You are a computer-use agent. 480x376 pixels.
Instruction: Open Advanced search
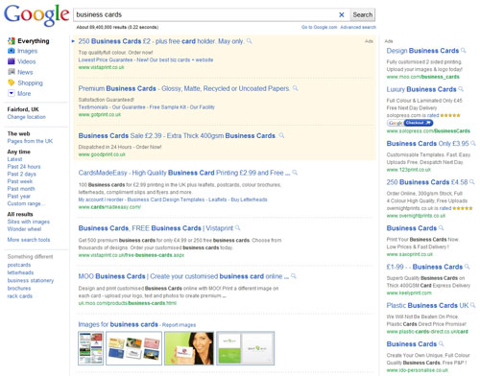[358, 27]
